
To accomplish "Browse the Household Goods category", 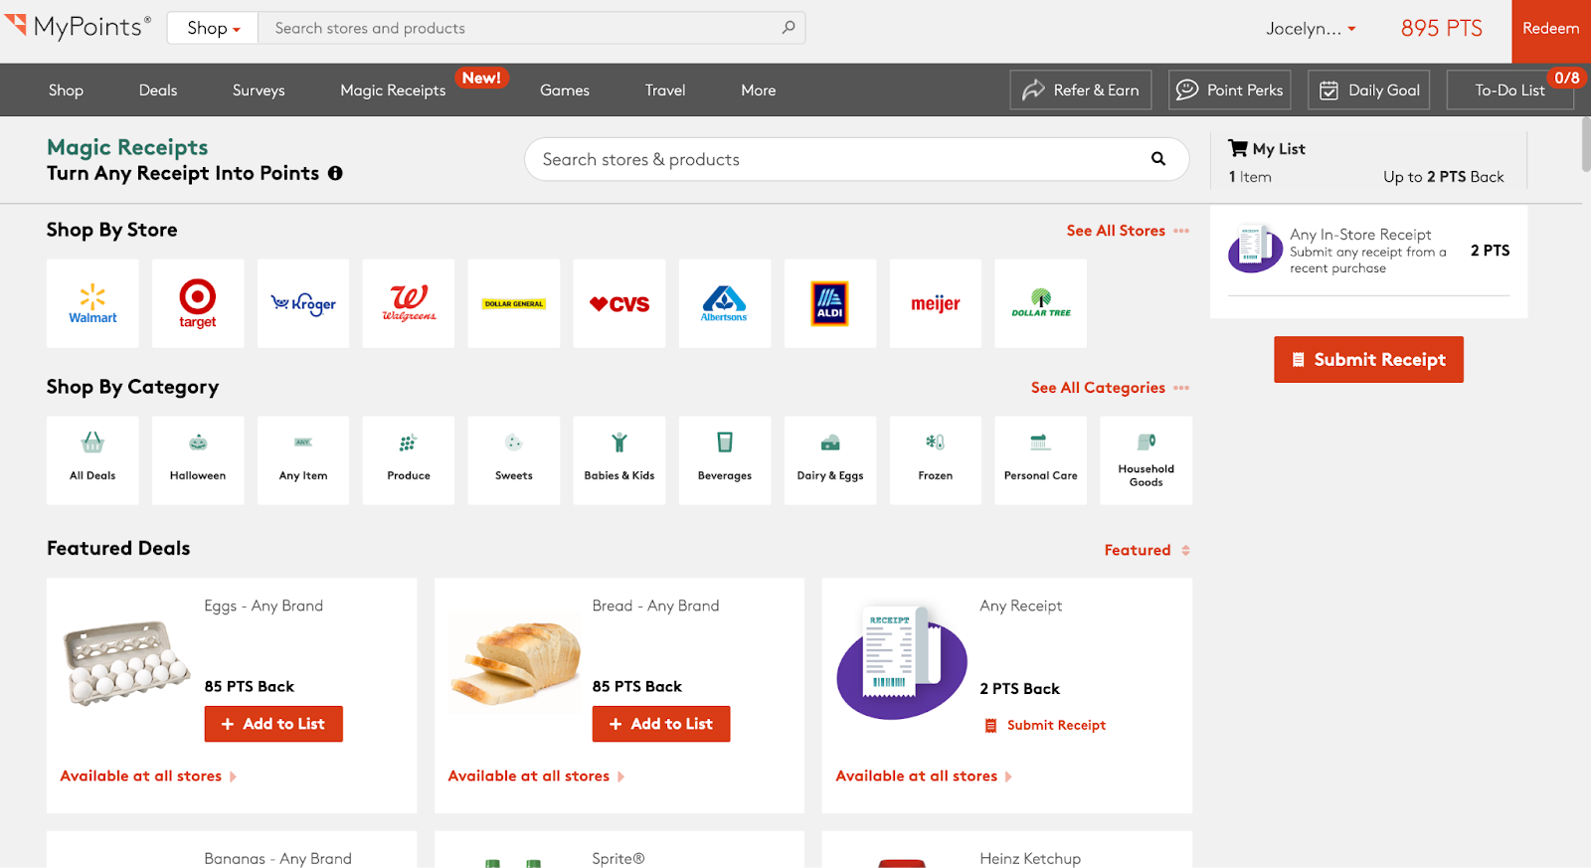I will tap(1147, 460).
